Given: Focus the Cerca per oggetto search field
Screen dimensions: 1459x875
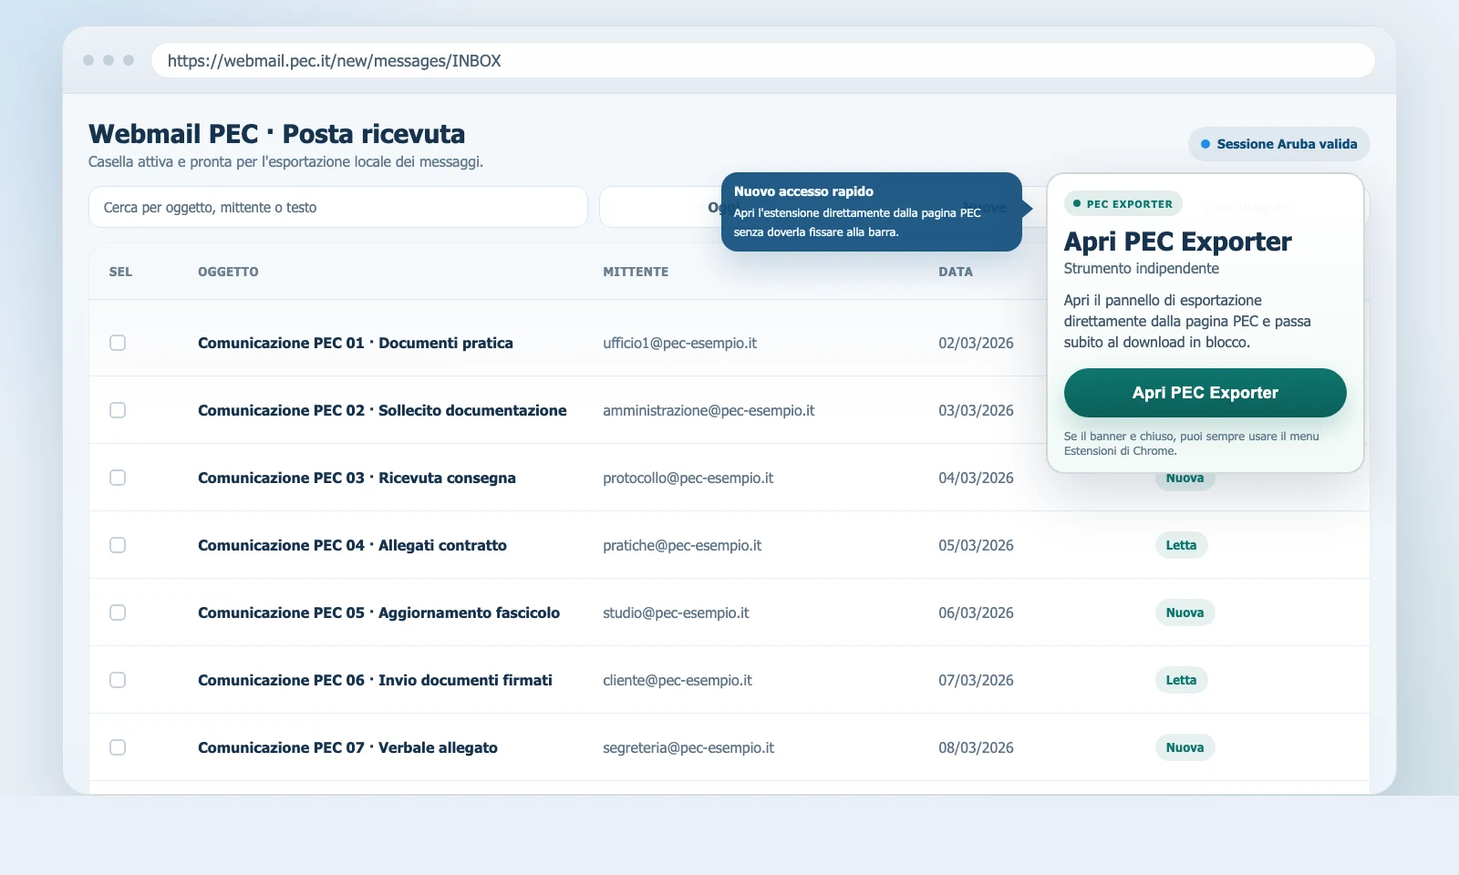Looking at the screenshot, I should (337, 208).
